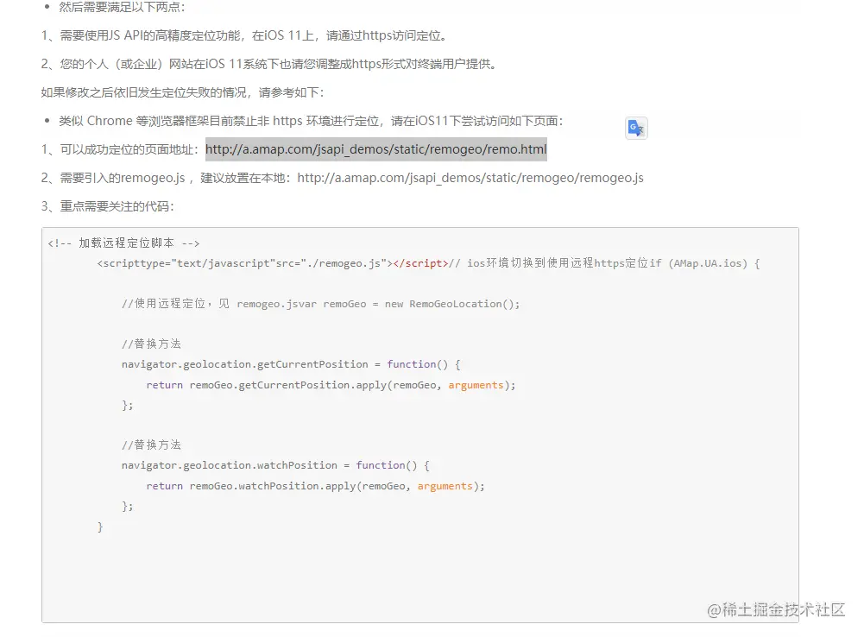Viewport: 864px width, 637px height.
Task: Click the 'return remoGeo.getCurrentPosition.apply' line
Action: pyautogui.click(x=331, y=385)
